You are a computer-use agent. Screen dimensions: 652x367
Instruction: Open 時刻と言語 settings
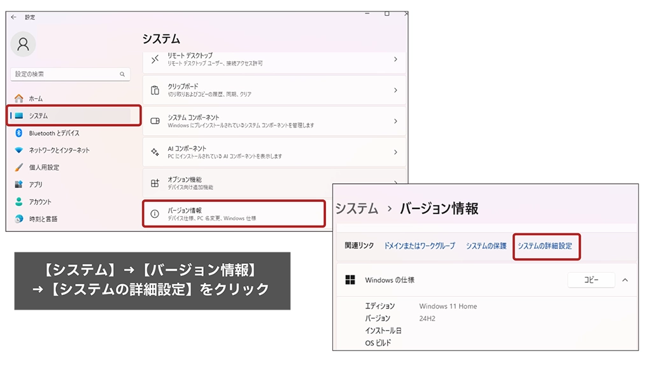point(43,219)
